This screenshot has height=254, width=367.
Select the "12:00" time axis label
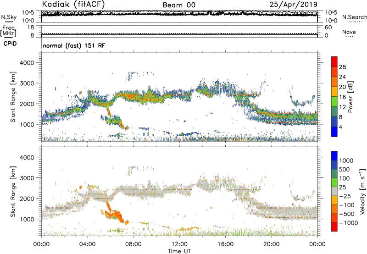179,244
